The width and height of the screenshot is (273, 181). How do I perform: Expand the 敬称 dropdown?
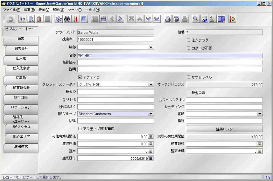point(151,47)
